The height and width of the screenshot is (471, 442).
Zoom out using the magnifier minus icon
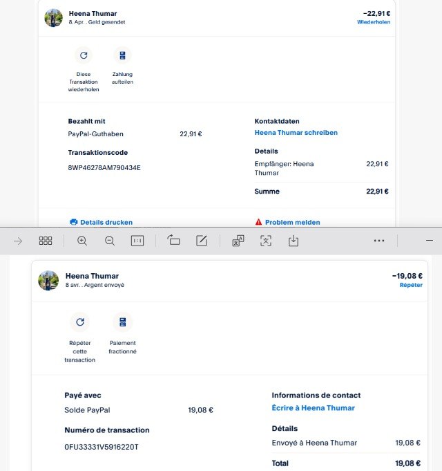pyautogui.click(x=110, y=241)
